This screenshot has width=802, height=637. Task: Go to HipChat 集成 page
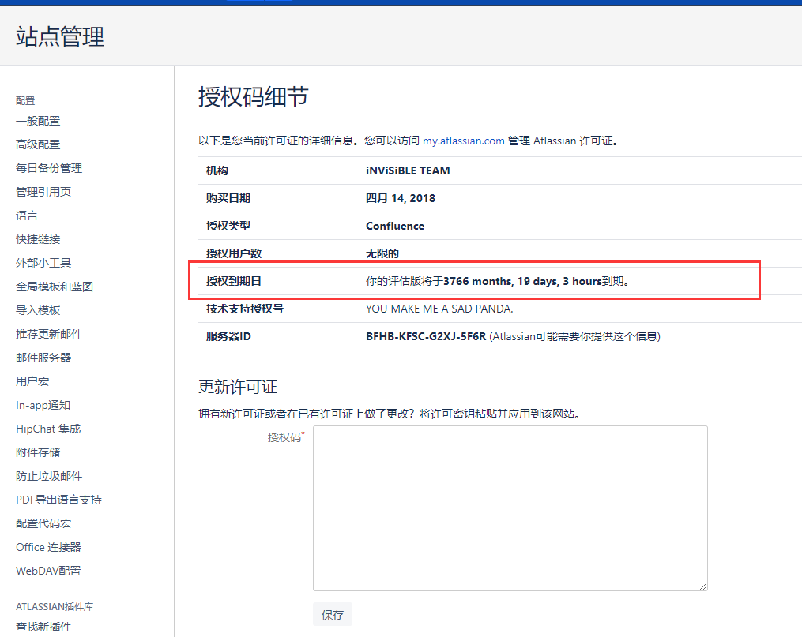tap(48, 429)
